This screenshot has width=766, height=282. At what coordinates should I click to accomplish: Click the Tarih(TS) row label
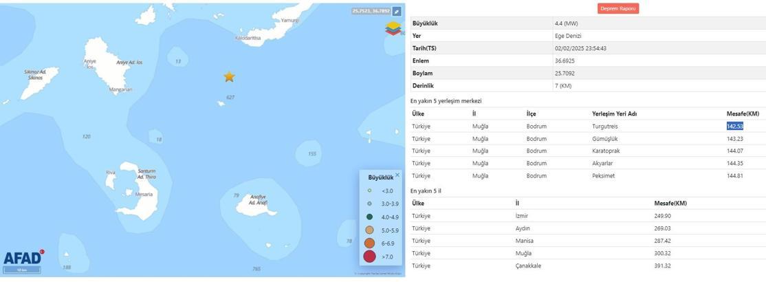(424, 48)
